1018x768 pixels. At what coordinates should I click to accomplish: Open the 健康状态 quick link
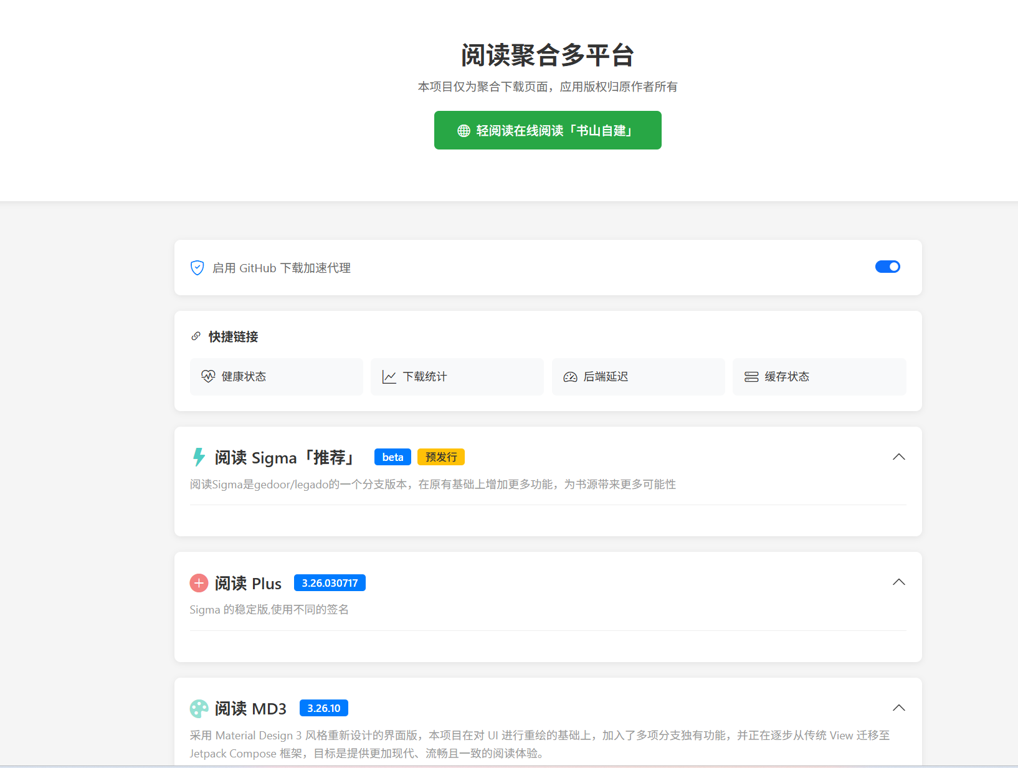(x=276, y=376)
